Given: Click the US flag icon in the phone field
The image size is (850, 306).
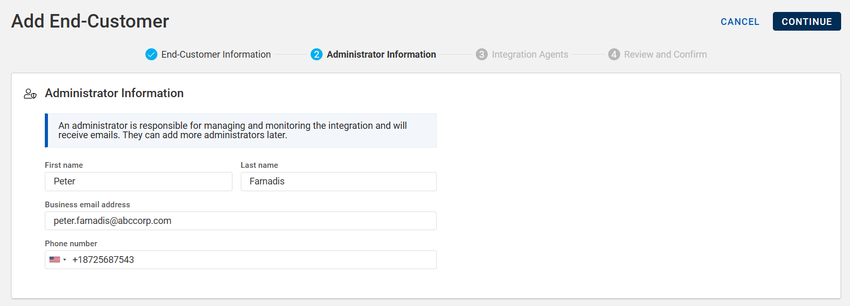Looking at the screenshot, I should pyautogui.click(x=54, y=260).
